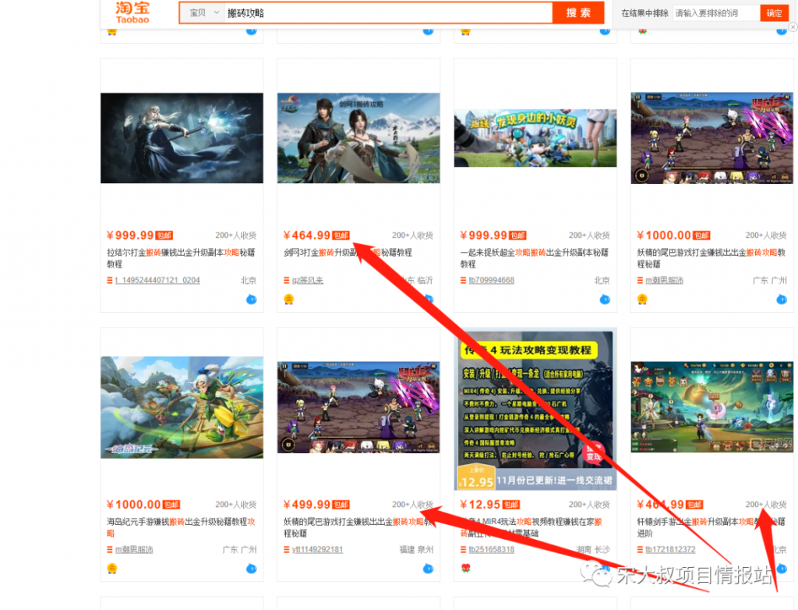The height and width of the screenshot is (610, 798).
Task: Click the shop icon beside qz等风来
Action: tap(286, 280)
